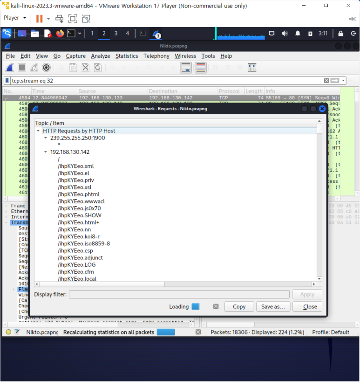Click the Wireshark taskbar icon with badge
Screen dimensions: 360x382
point(156,34)
